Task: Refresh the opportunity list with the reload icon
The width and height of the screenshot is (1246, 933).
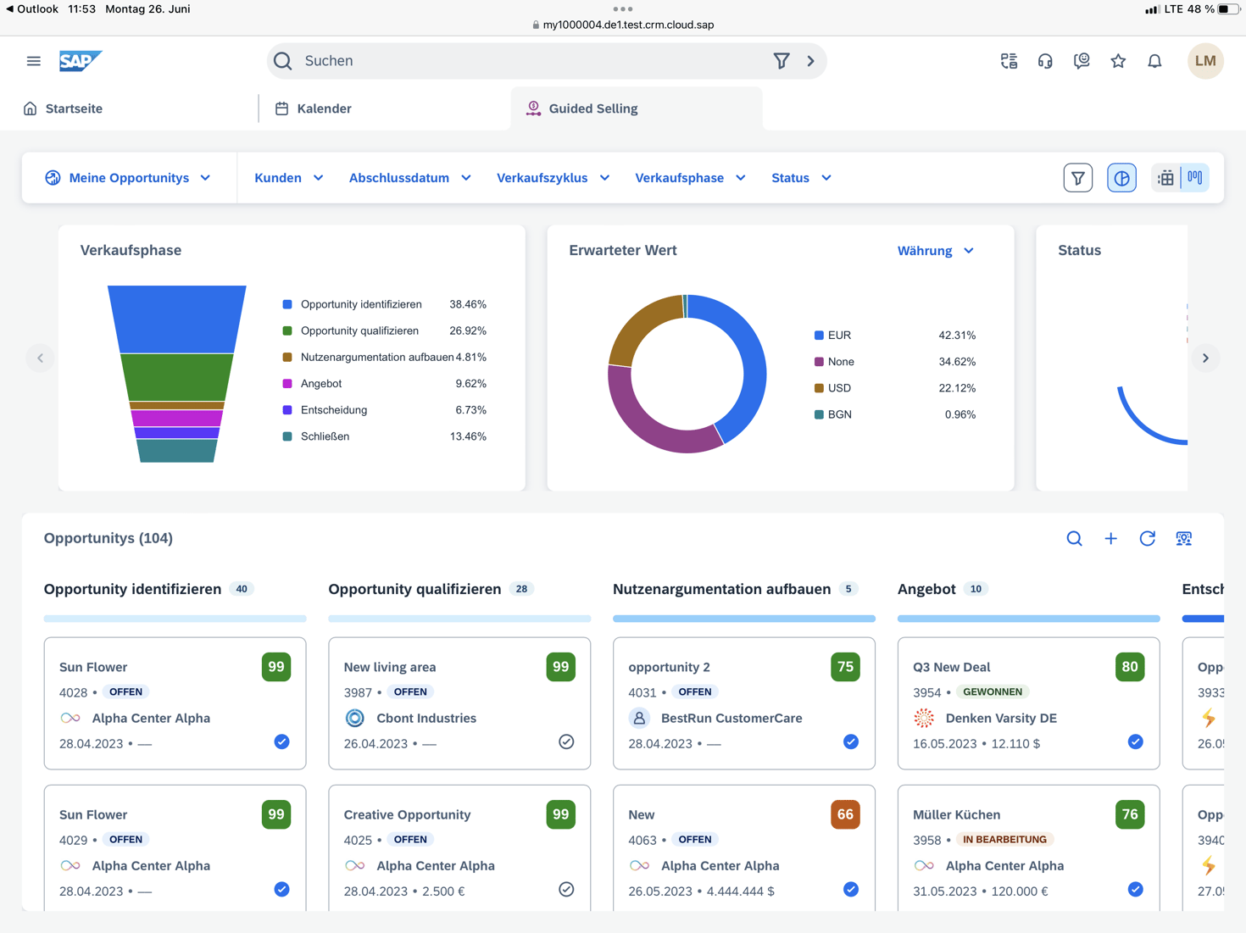Action: [x=1147, y=538]
